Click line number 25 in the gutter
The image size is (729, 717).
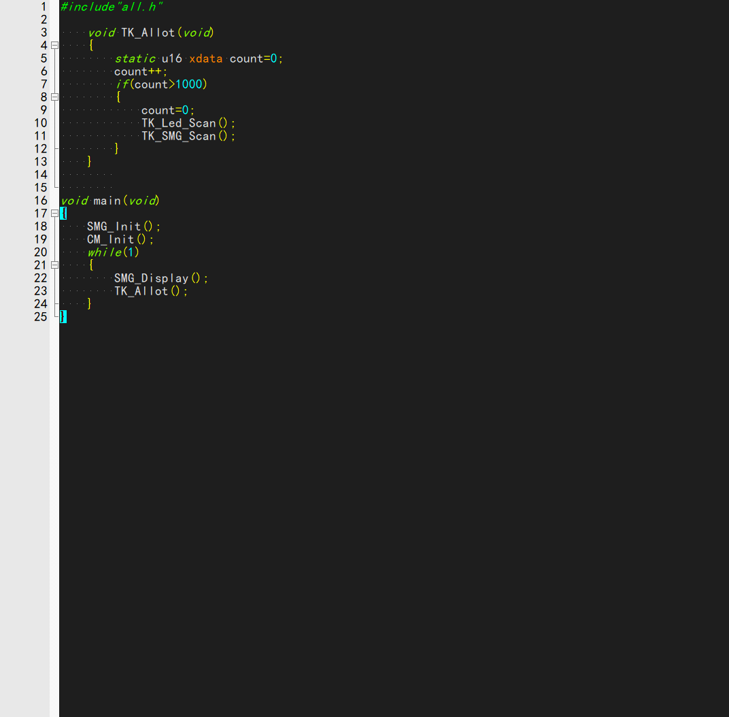click(41, 317)
